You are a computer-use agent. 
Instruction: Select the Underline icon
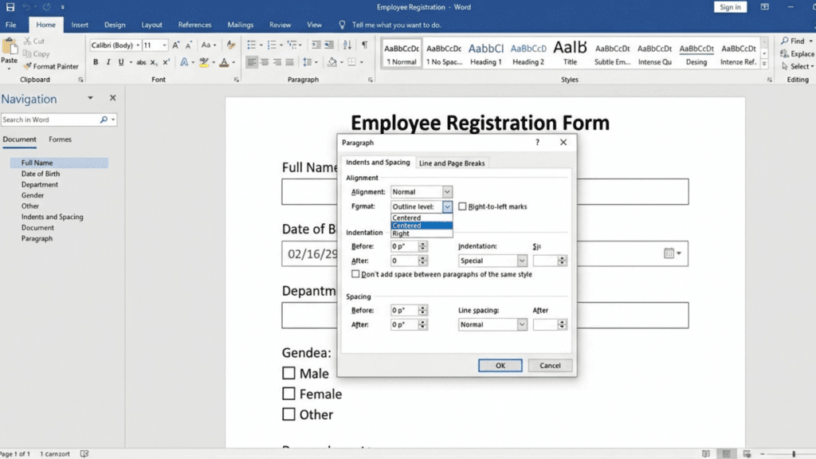(121, 61)
